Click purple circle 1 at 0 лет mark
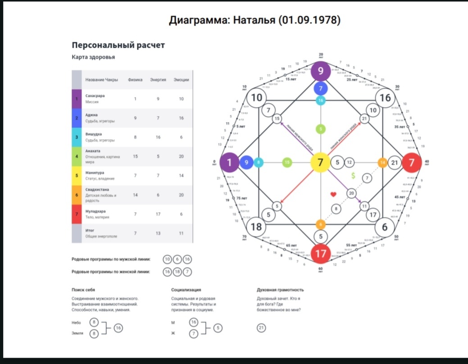Viewport: 468px width, 364px height. [x=229, y=163]
